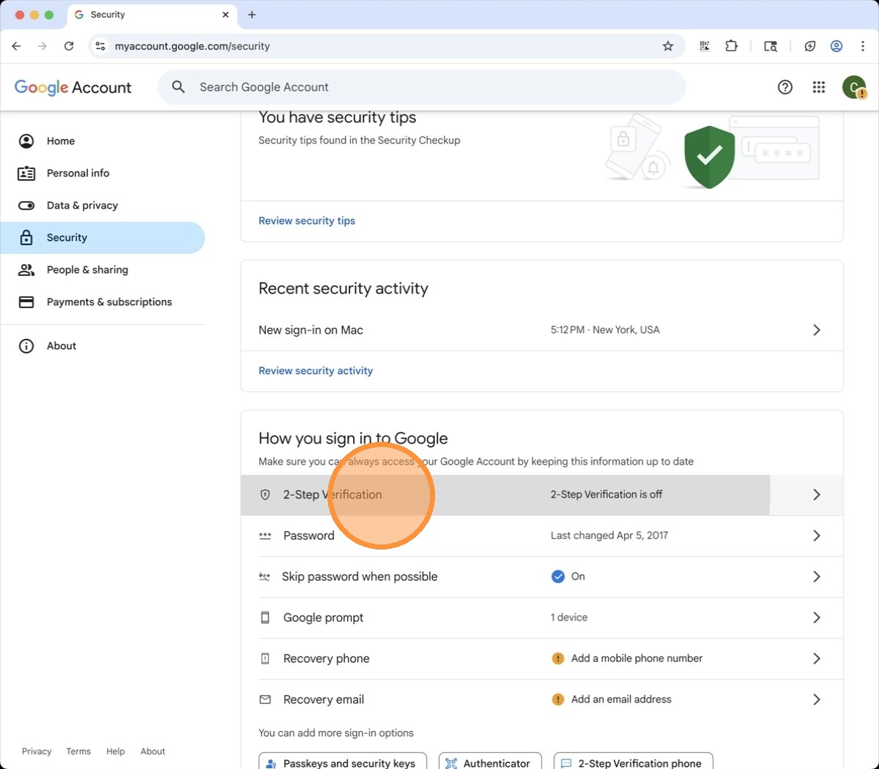Open the Terms footer link

(78, 751)
